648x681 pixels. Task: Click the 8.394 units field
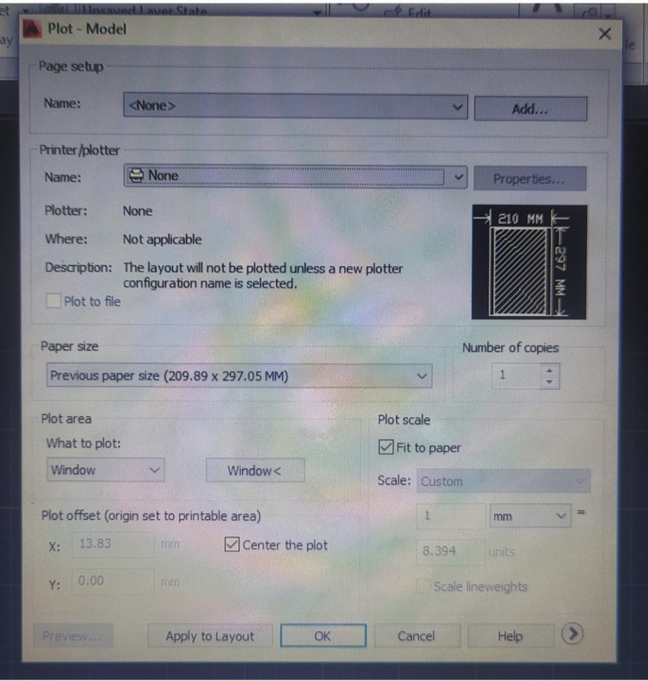coord(451,551)
